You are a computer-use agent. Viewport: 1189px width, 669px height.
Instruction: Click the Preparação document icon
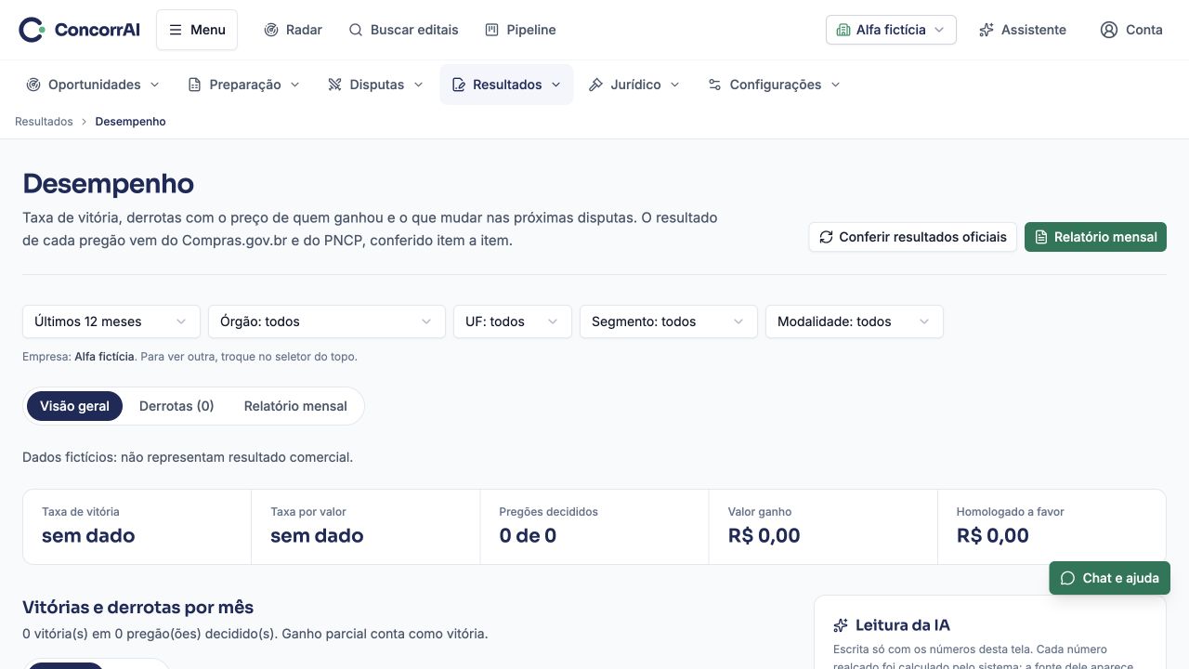tap(194, 85)
